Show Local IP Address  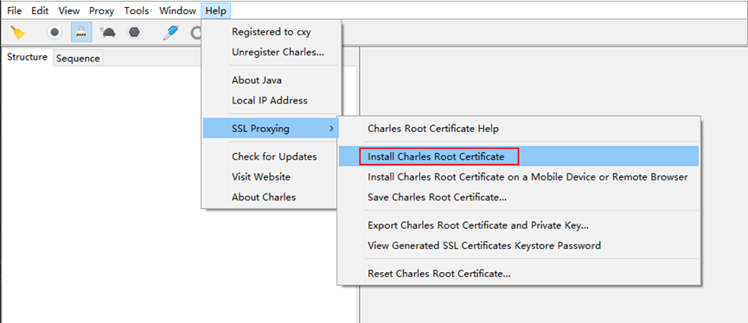[272, 100]
